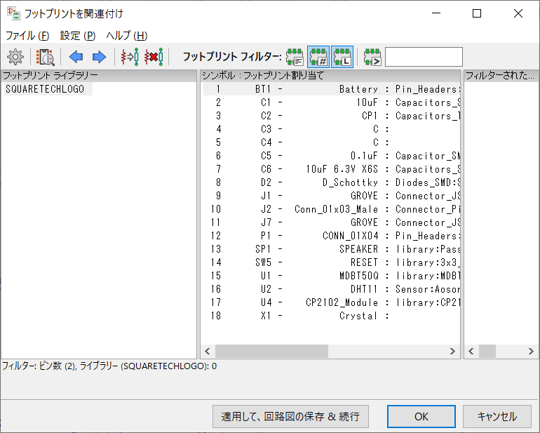This screenshot has height=433, width=540.
Task: Toggle filter by symbol footprint filters
Action: click(295, 57)
